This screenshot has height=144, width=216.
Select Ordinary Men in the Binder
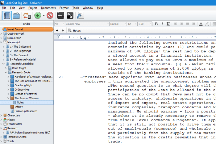22,89
